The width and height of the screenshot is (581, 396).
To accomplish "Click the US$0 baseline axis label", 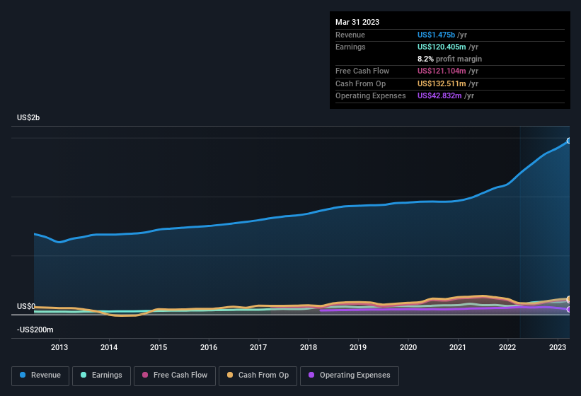I will (26, 306).
